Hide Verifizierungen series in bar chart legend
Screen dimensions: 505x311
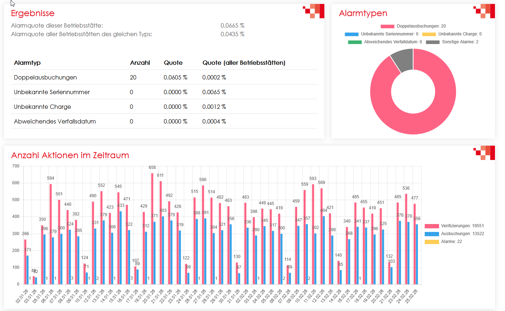(x=454, y=226)
